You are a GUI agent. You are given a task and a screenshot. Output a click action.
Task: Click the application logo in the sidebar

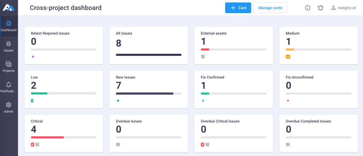pyautogui.click(x=9, y=8)
